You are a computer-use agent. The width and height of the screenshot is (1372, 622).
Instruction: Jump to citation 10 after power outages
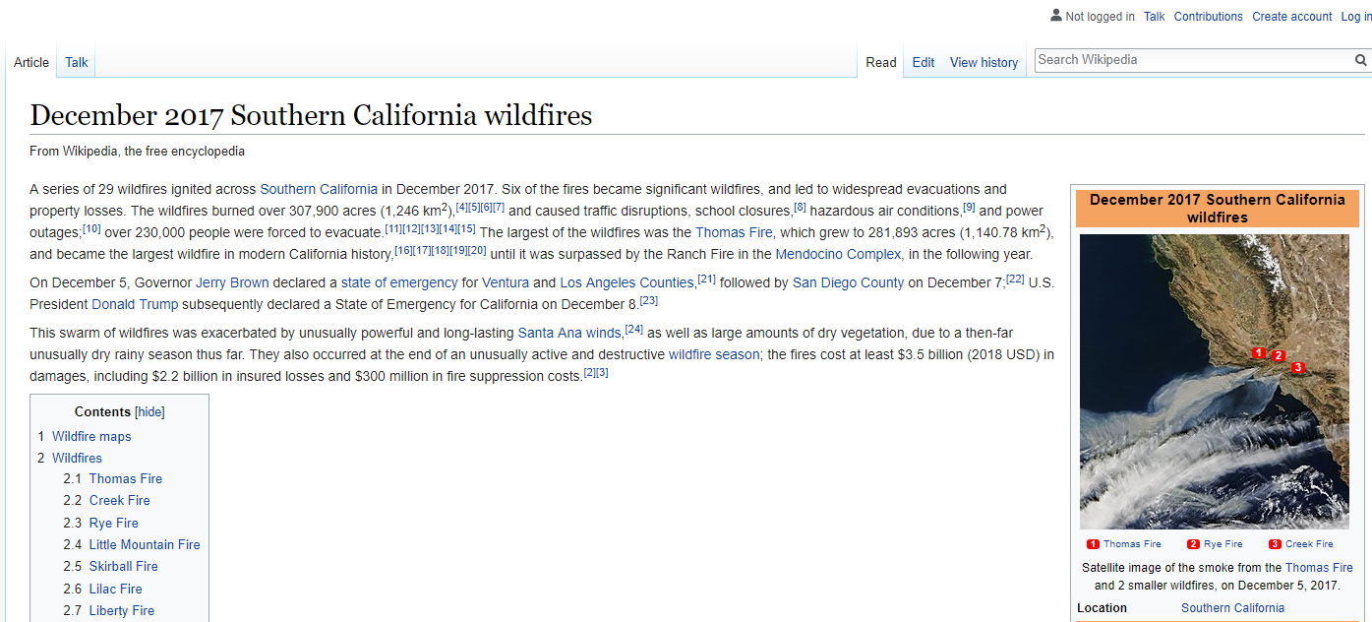pos(91,228)
